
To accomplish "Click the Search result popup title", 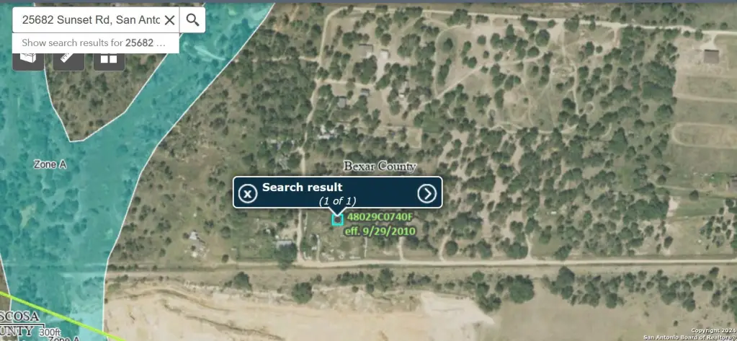I will pos(303,187).
